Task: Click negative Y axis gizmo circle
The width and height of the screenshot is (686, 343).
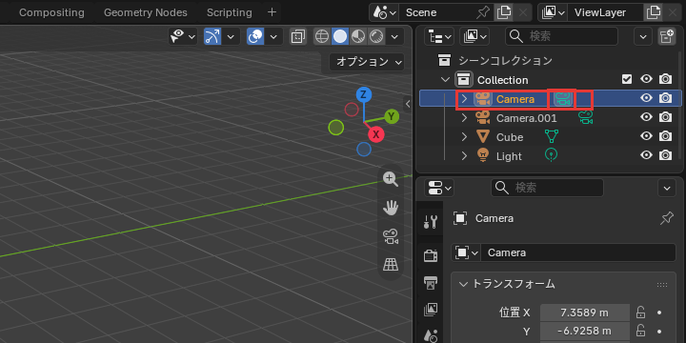Action: [336, 128]
